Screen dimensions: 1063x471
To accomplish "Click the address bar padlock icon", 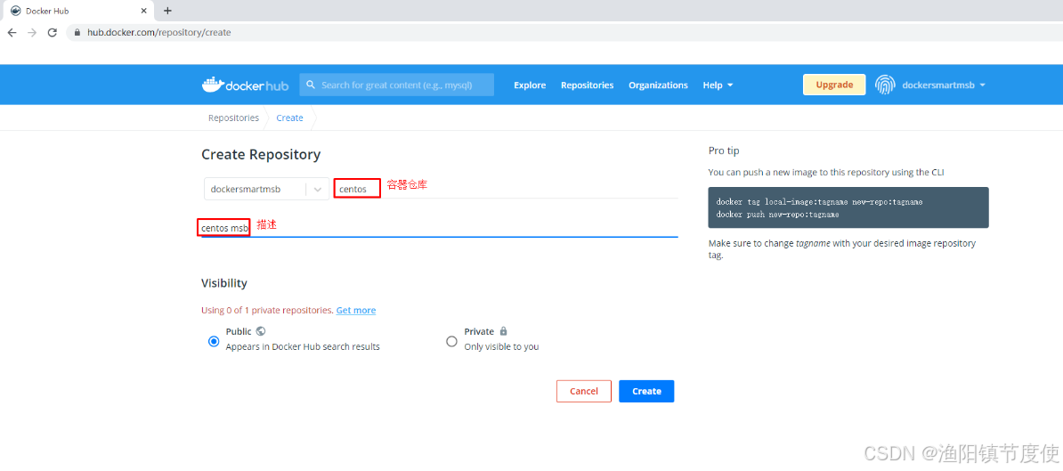I will pos(77,33).
